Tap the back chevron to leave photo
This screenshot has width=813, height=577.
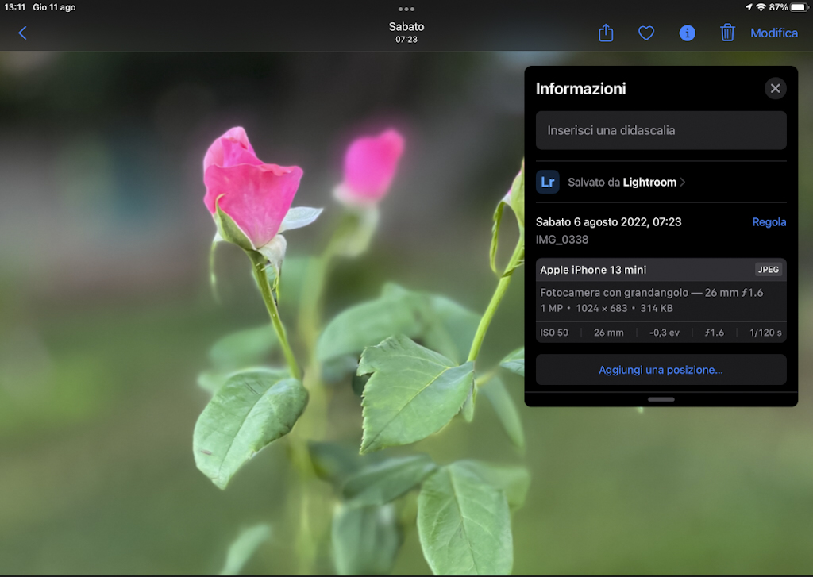point(22,33)
